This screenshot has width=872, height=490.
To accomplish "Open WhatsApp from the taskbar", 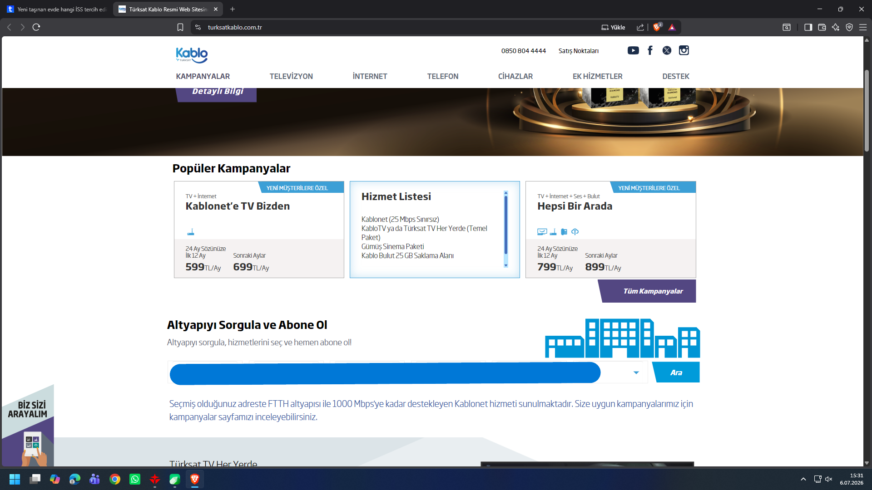I will (135, 479).
